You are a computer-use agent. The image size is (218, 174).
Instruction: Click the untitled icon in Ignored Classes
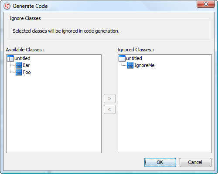tap(122, 58)
